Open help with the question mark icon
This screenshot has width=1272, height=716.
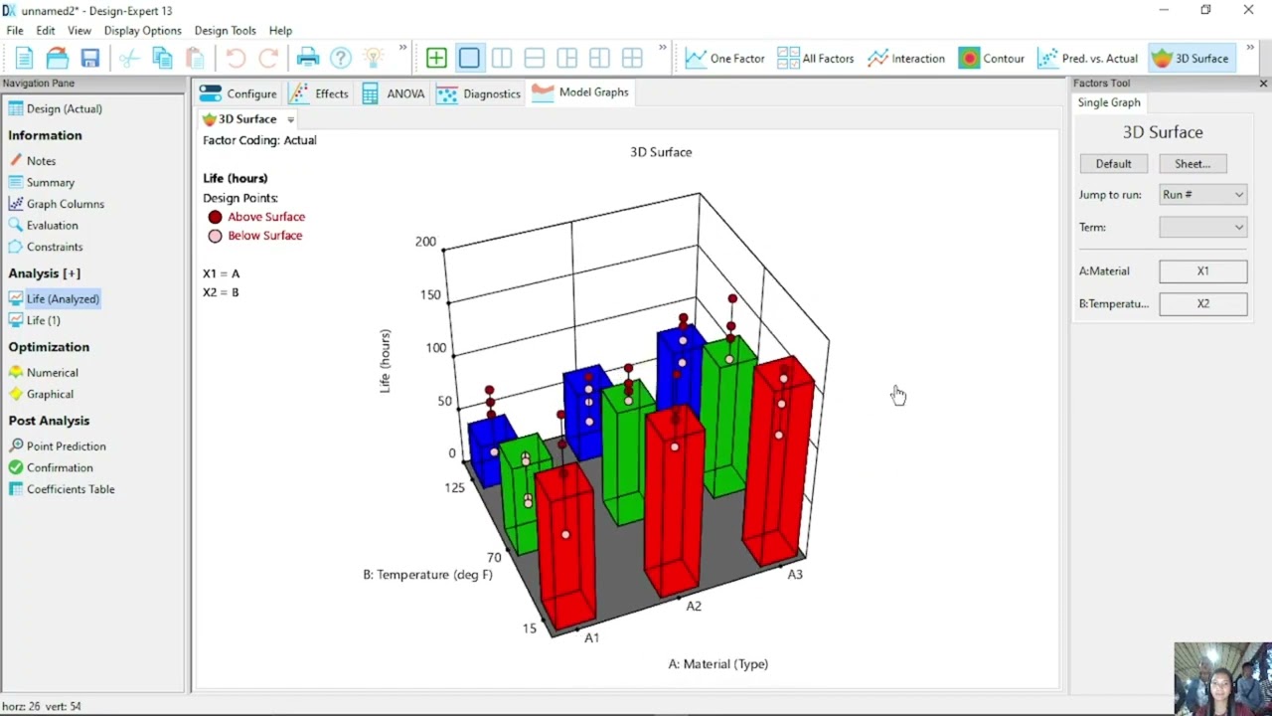(x=341, y=58)
